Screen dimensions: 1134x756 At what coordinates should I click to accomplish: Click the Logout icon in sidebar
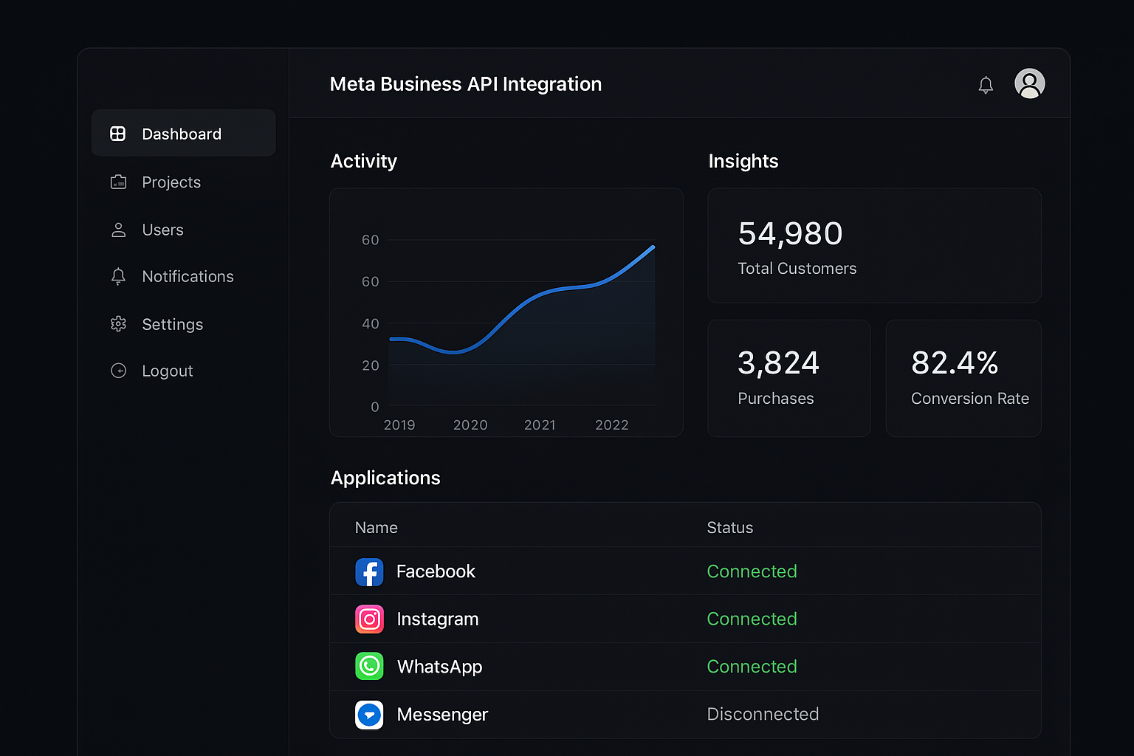[118, 371]
